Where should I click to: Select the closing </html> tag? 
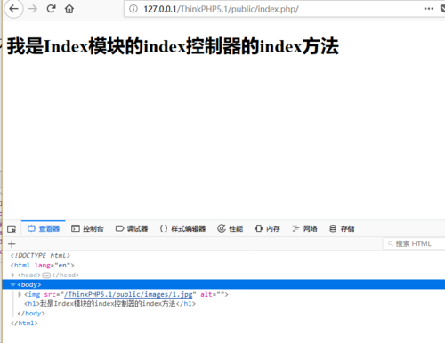(x=24, y=323)
